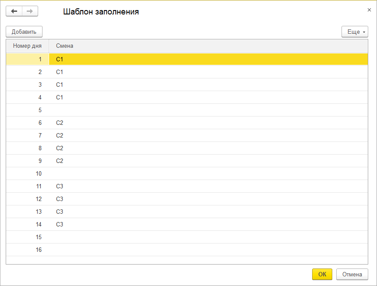The image size is (377, 286).
Task: Click the back arrow navigation icon
Action: (x=14, y=11)
